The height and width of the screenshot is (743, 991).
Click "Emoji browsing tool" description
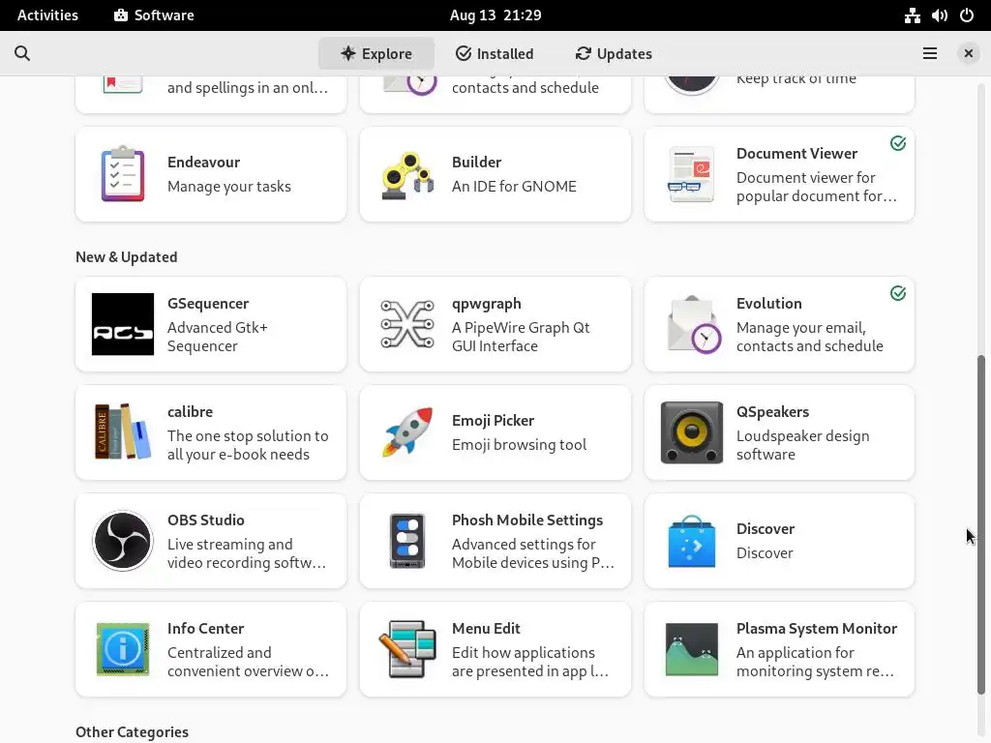click(x=519, y=445)
